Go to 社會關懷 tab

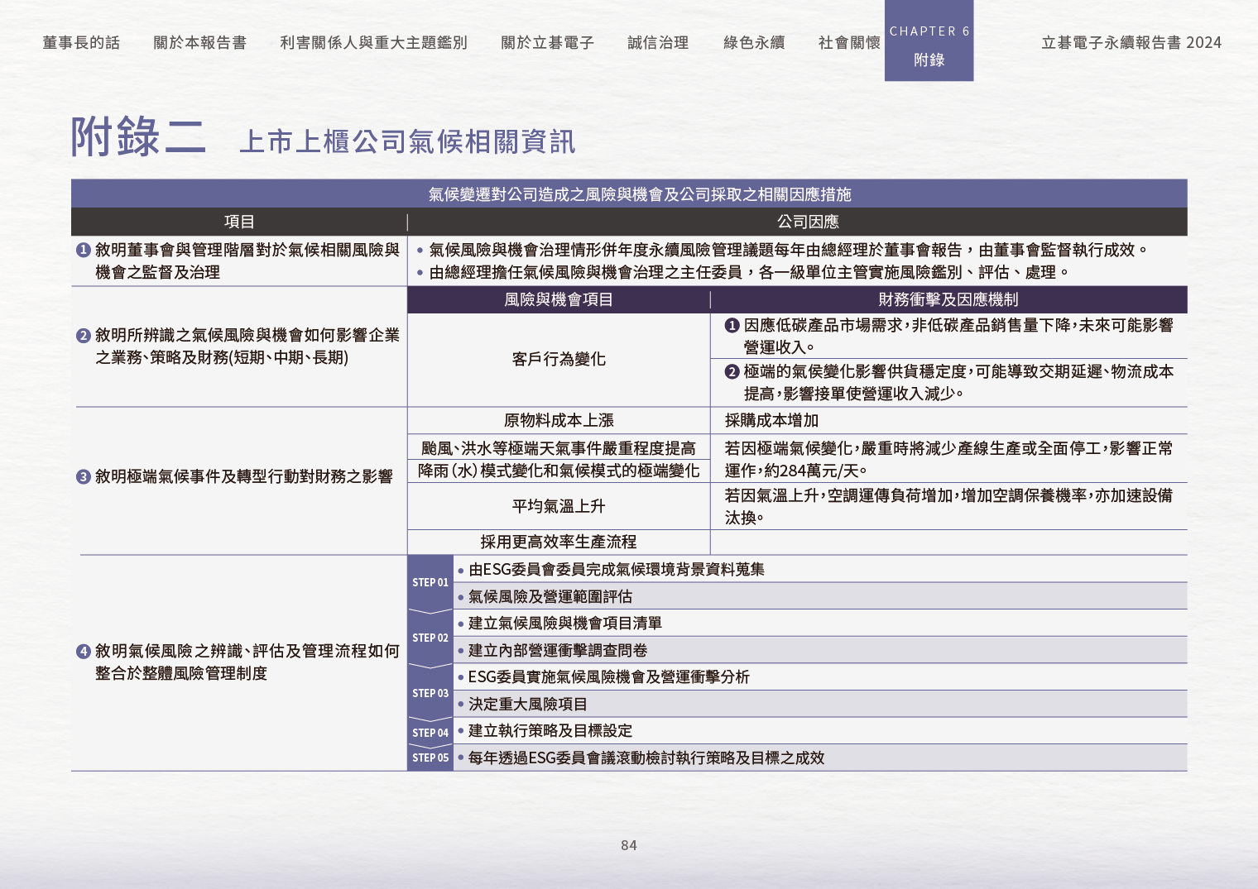[x=849, y=42]
